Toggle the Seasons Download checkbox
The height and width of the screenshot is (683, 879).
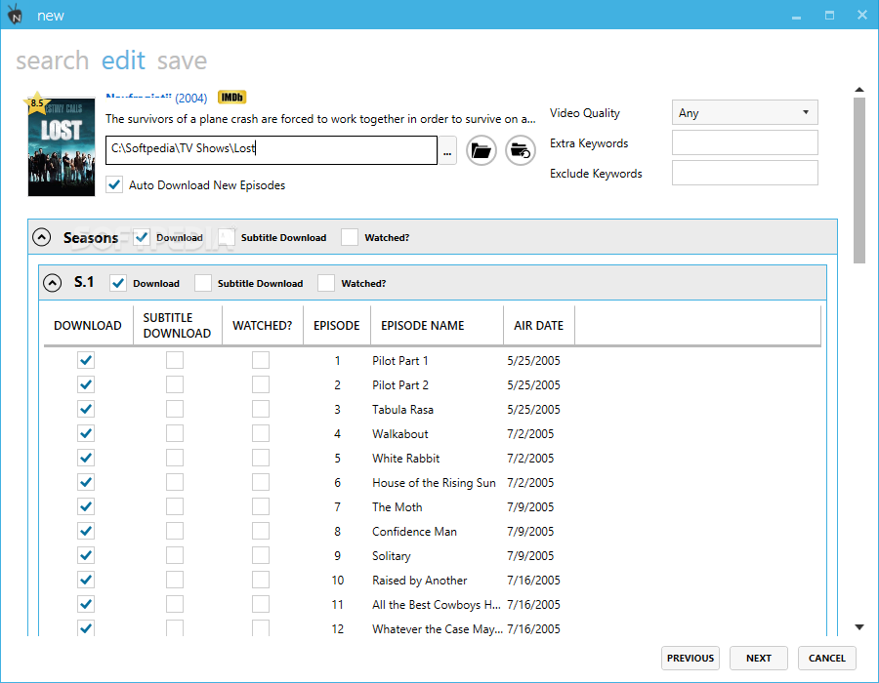142,237
